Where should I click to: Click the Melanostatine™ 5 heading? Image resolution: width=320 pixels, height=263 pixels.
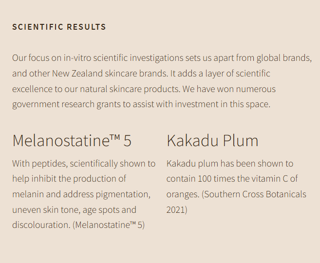pyautogui.click(x=72, y=141)
